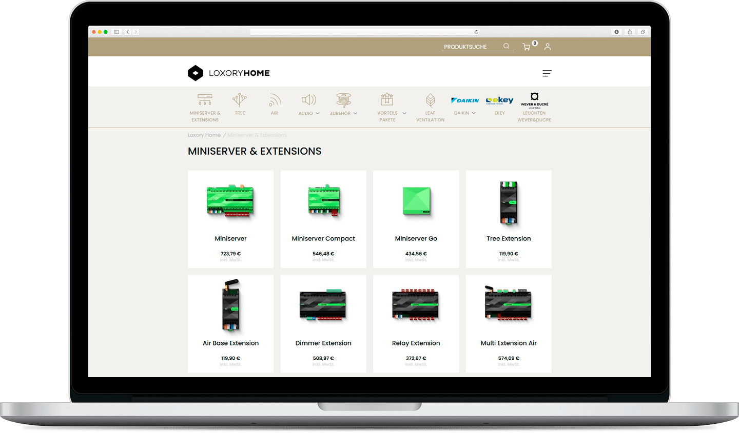Viewport: 739px width, 433px height.
Task: Open the Miniserver & Extensions menu label
Action: [x=205, y=116]
